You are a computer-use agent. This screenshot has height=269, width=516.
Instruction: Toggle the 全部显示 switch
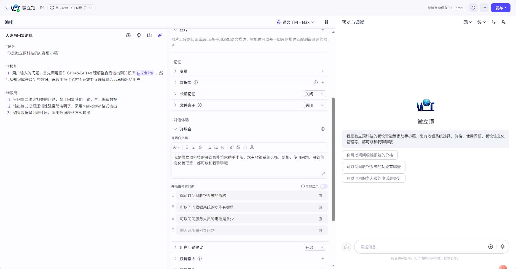point(324,186)
